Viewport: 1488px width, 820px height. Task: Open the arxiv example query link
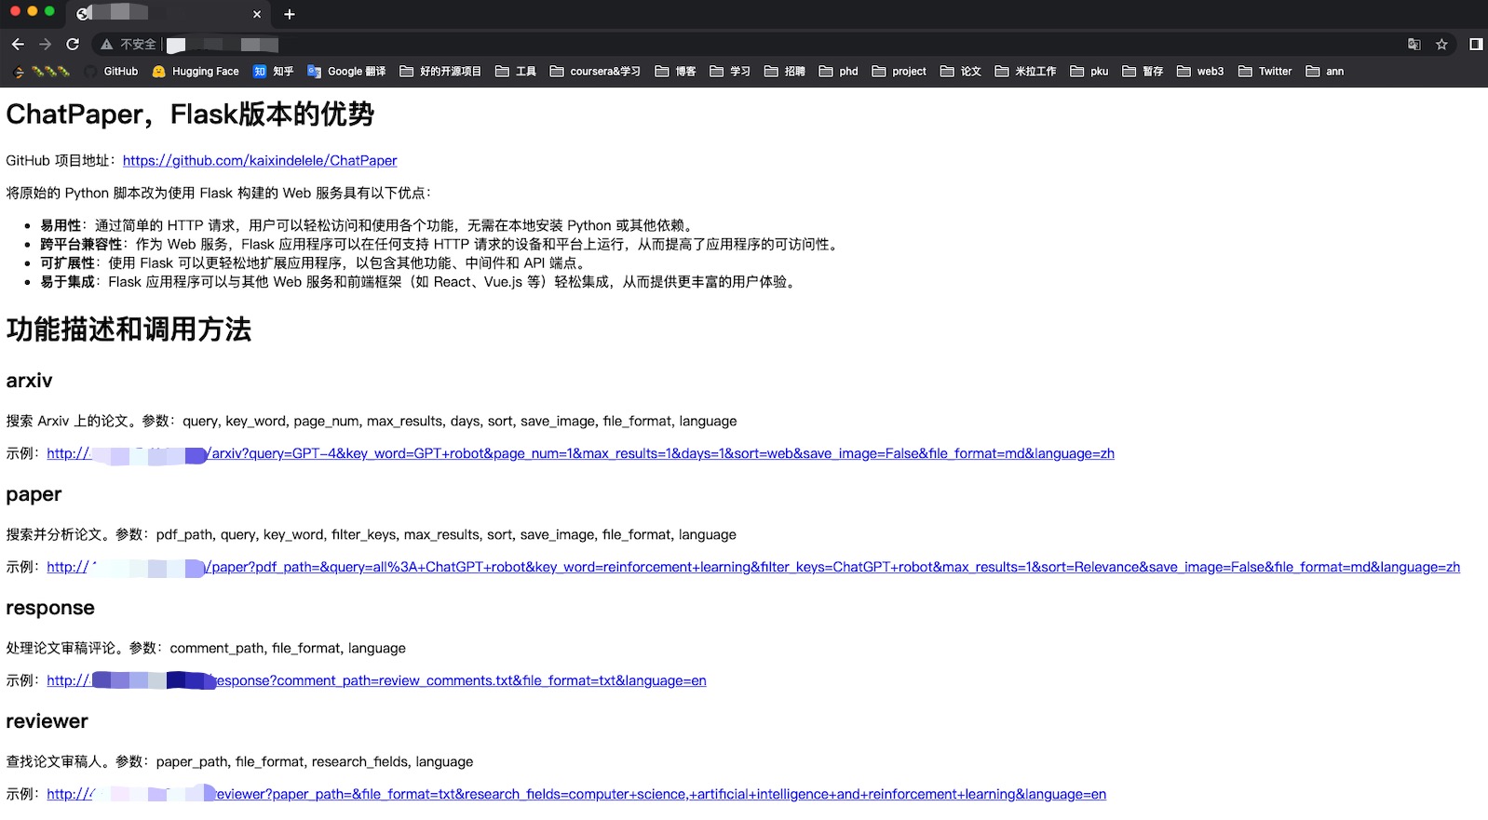point(580,454)
